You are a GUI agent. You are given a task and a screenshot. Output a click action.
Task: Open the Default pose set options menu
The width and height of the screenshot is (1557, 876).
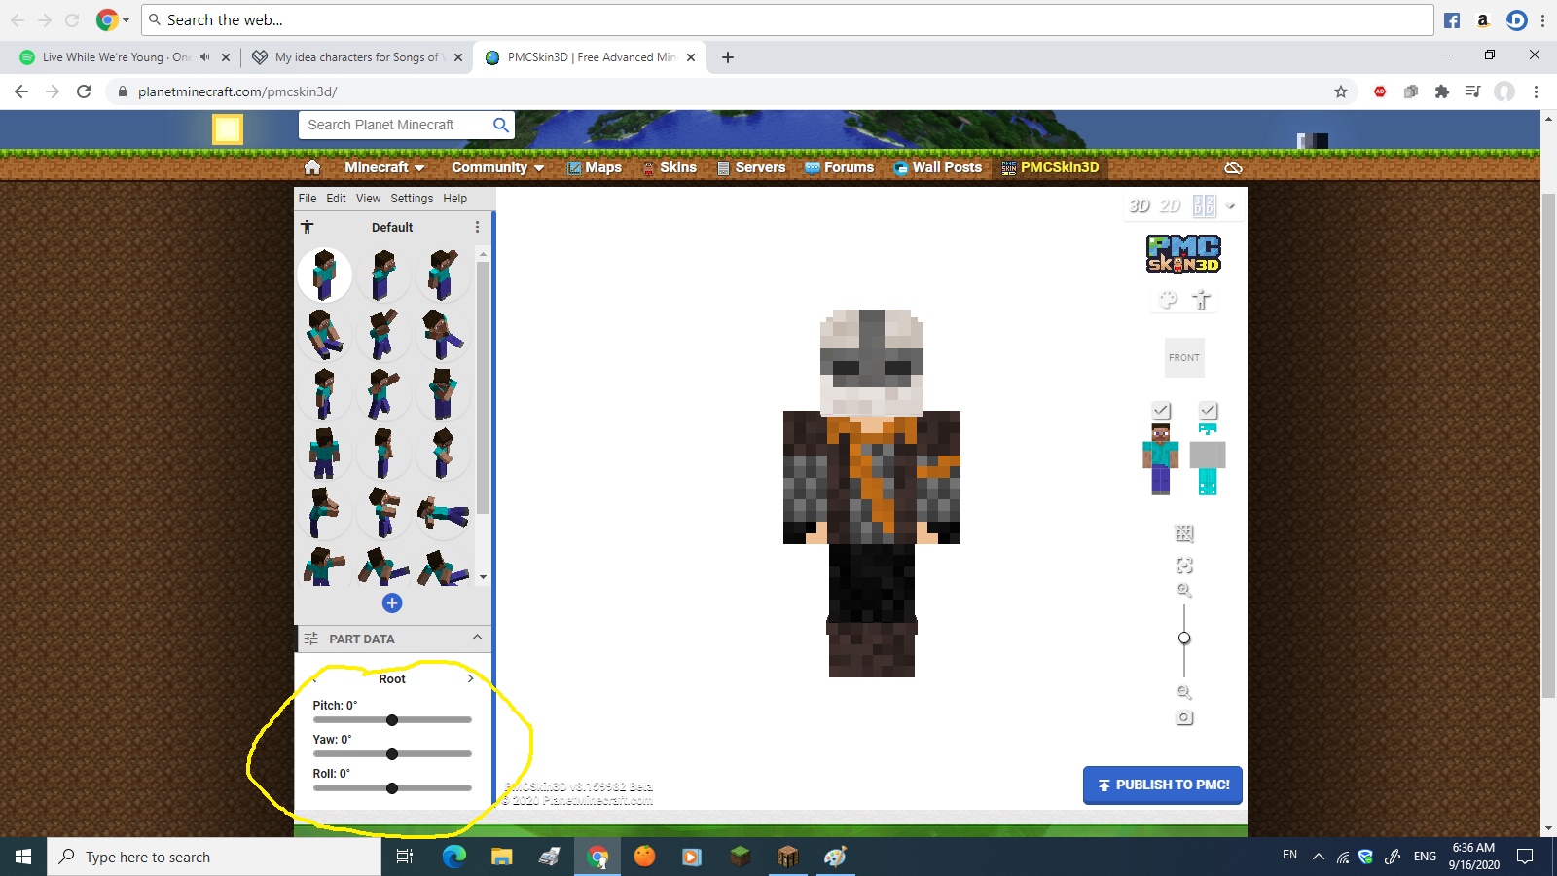[x=477, y=227]
